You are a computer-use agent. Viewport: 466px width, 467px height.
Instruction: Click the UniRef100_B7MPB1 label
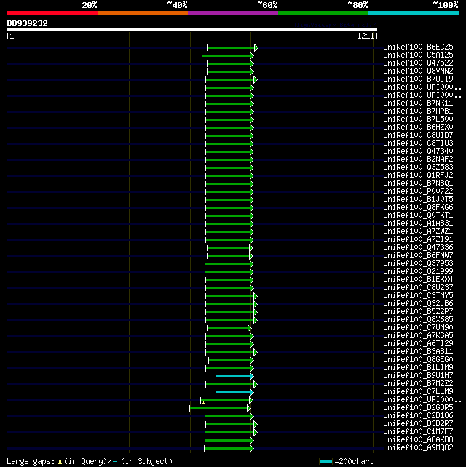click(418, 111)
